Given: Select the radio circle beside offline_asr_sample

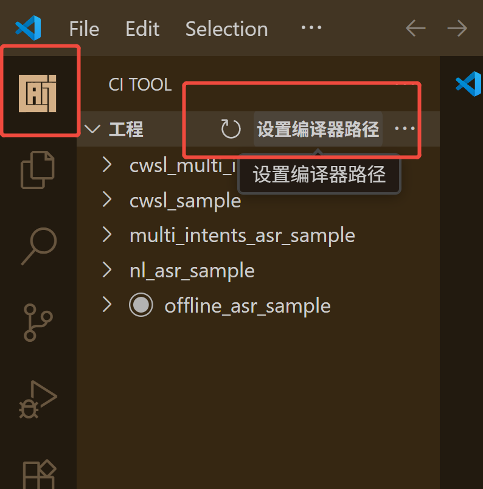Looking at the screenshot, I should coord(141,305).
